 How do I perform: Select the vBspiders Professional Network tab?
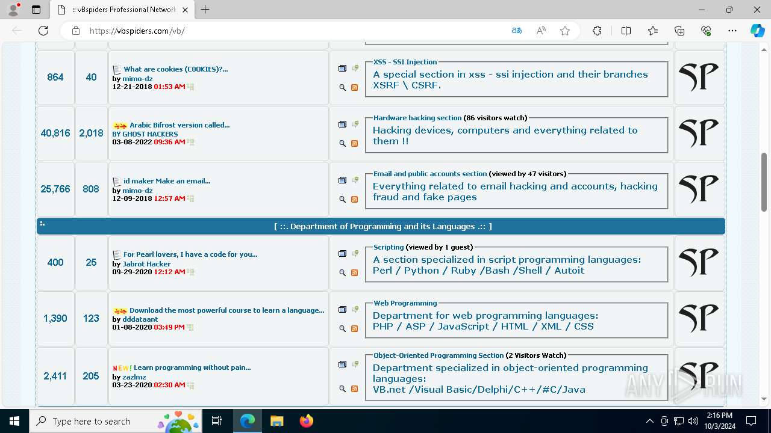pyautogui.click(x=122, y=10)
